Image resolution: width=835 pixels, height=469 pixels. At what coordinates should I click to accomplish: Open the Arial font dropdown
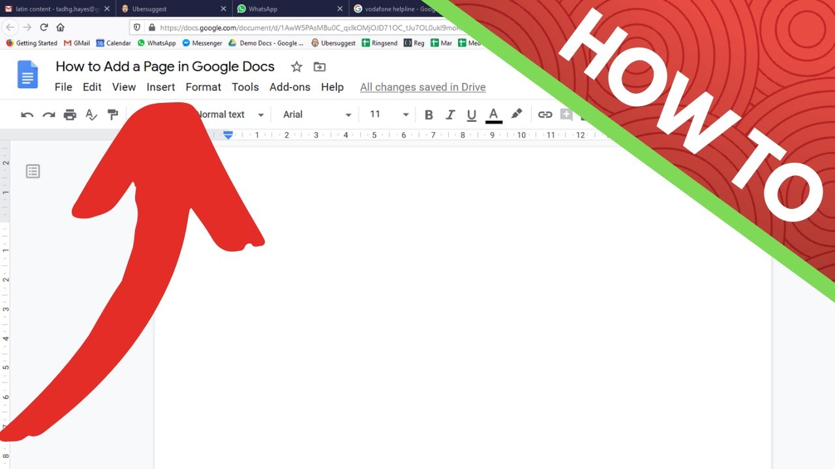[x=317, y=115]
